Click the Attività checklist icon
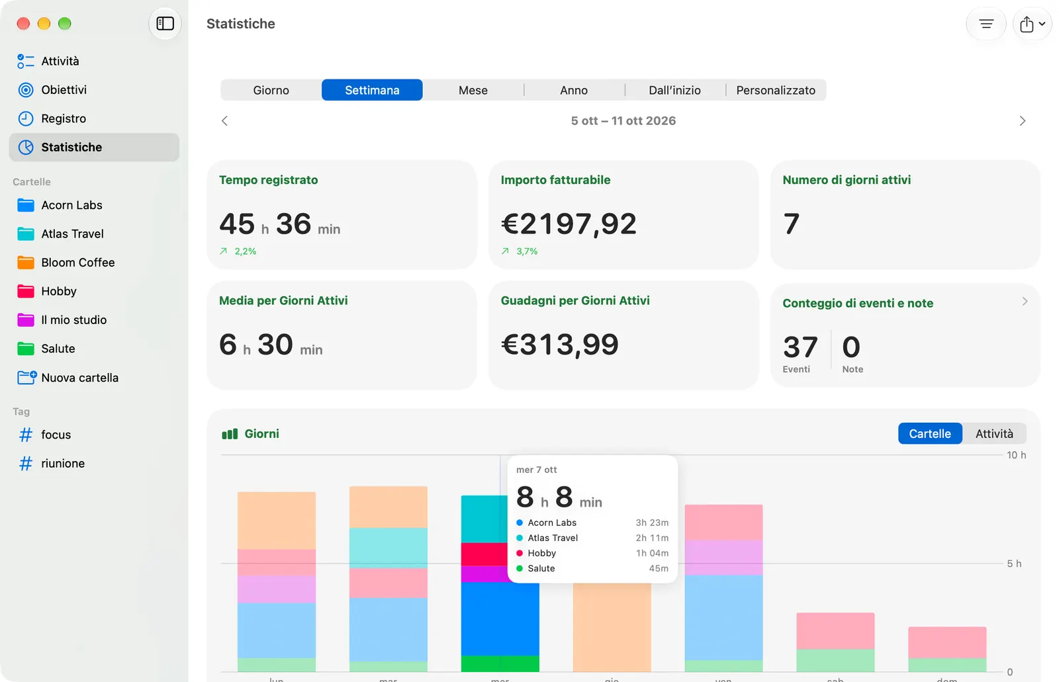1059x682 pixels. pyautogui.click(x=26, y=61)
